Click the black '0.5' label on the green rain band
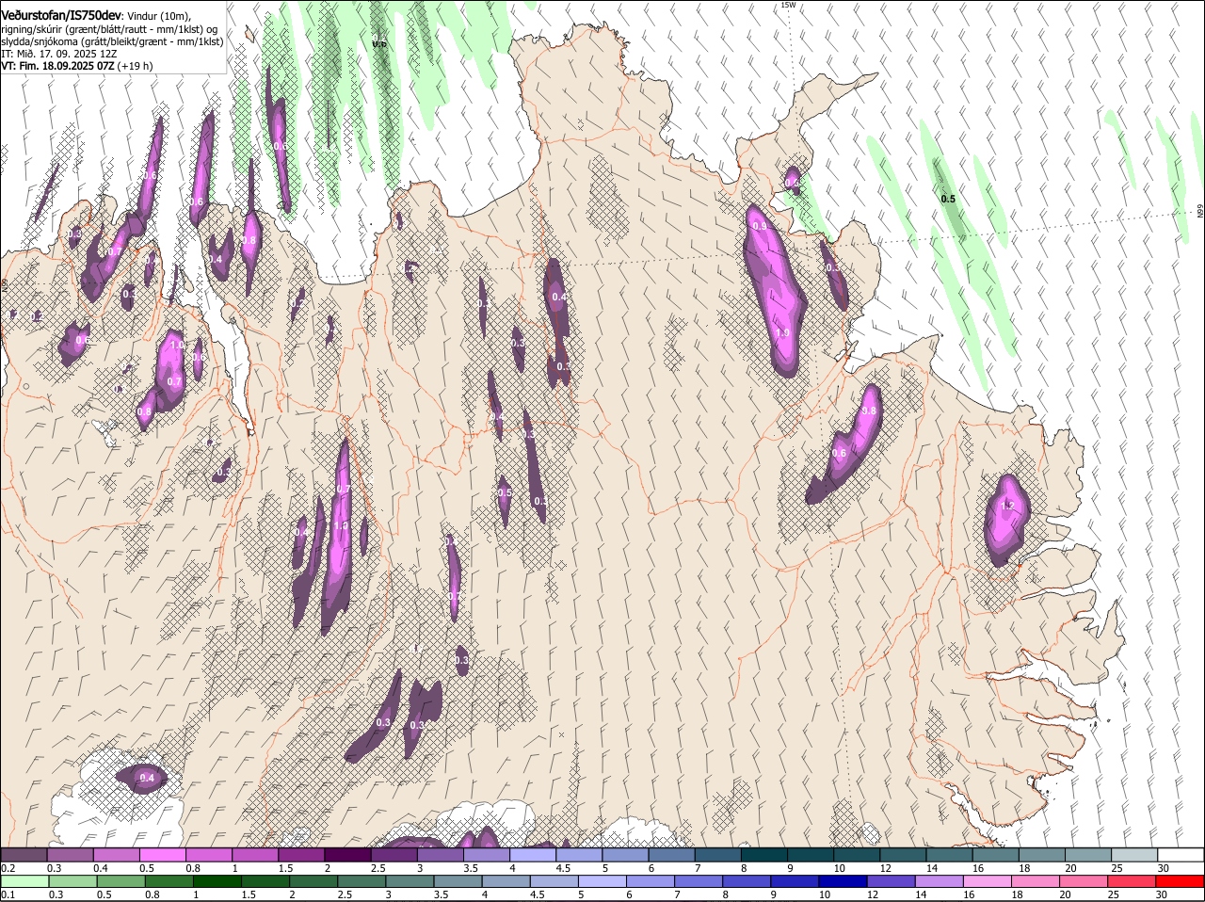 click(x=948, y=199)
